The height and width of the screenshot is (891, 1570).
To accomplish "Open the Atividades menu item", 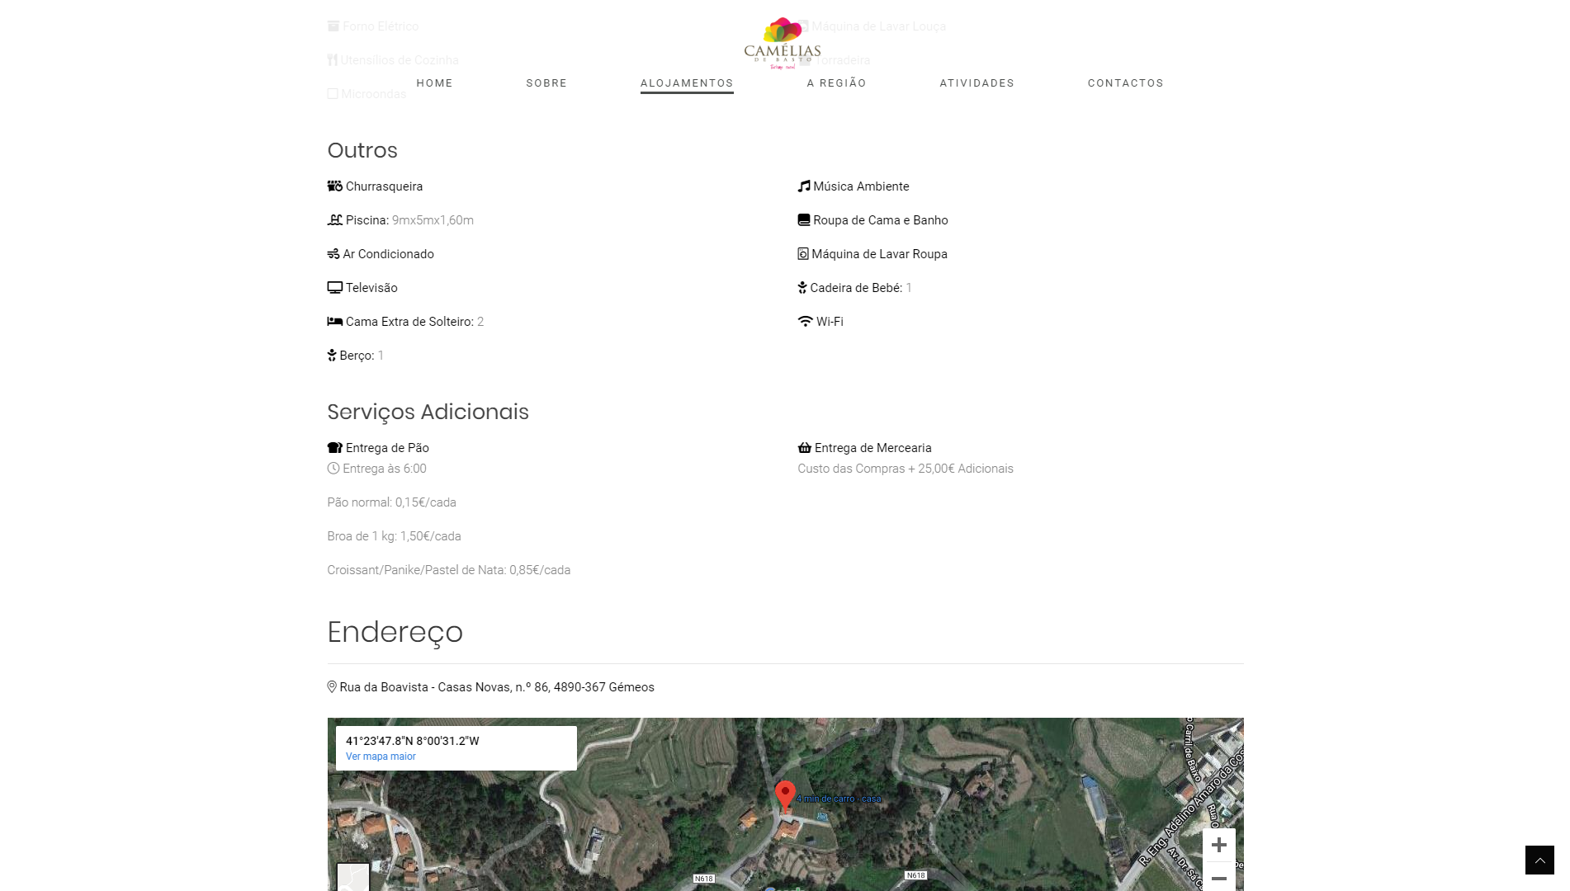I will pyautogui.click(x=977, y=83).
